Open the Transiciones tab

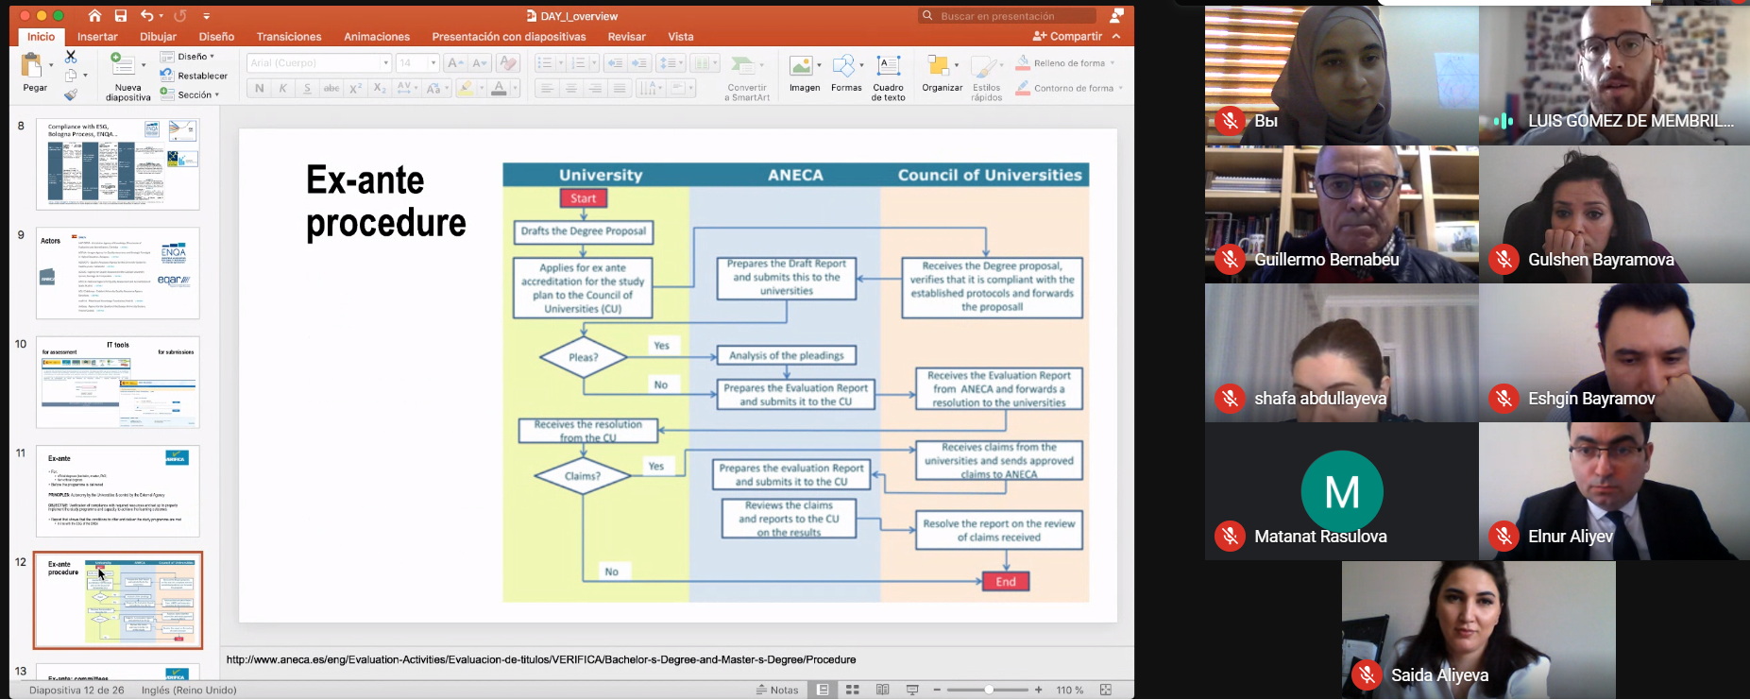289,37
